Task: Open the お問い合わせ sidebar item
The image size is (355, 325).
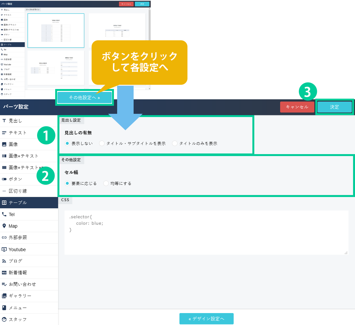Action: (29, 284)
